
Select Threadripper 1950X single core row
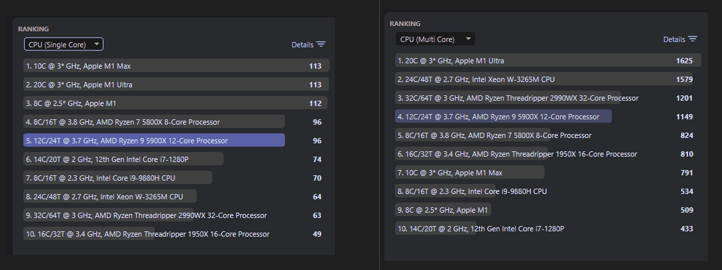(176, 233)
